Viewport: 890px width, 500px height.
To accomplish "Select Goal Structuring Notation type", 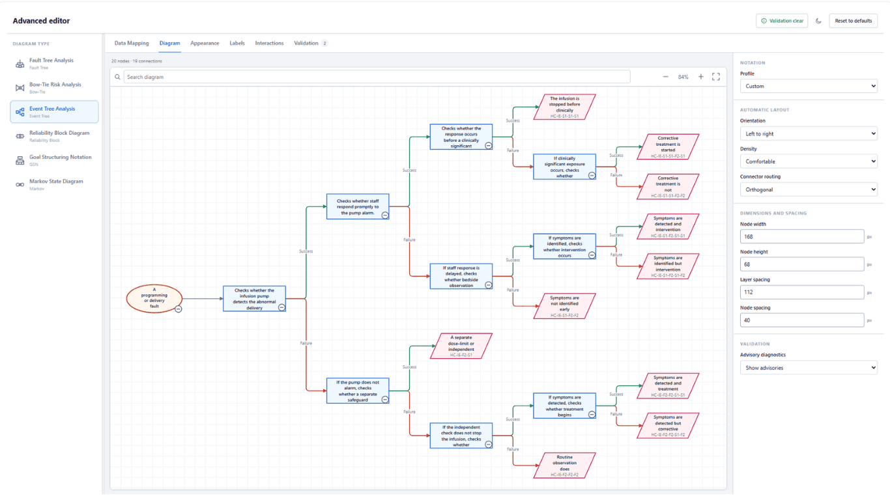I will (x=55, y=160).
